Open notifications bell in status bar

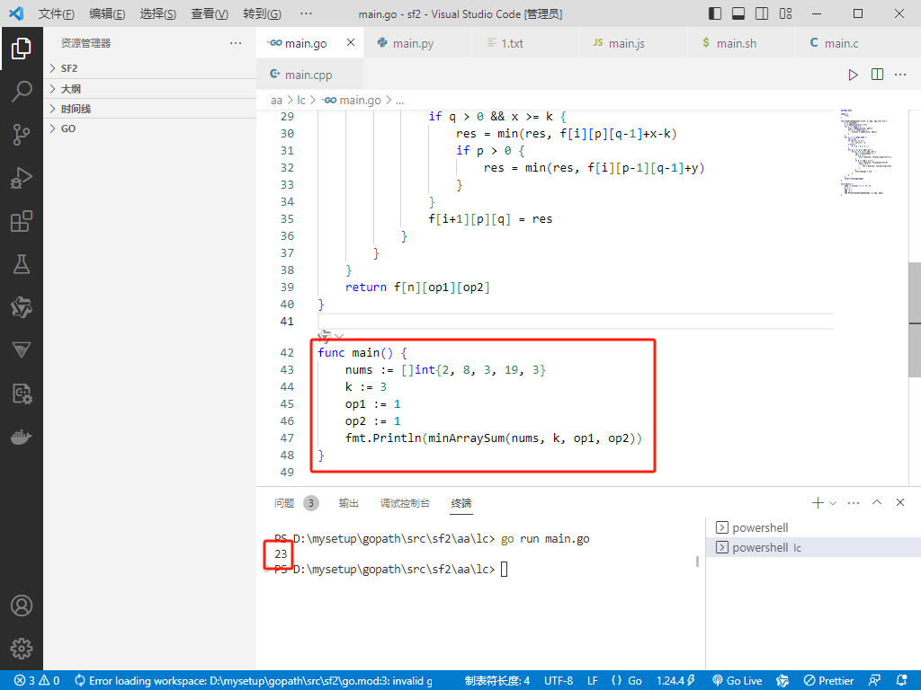click(902, 681)
